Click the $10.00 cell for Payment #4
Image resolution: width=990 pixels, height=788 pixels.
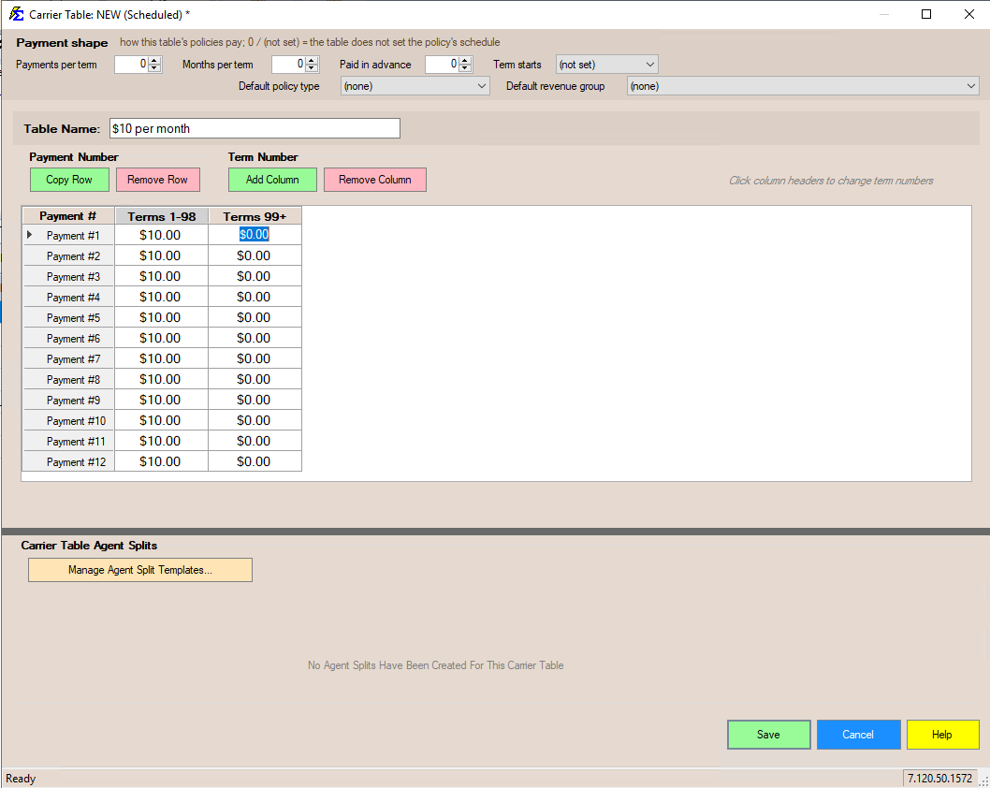point(161,297)
